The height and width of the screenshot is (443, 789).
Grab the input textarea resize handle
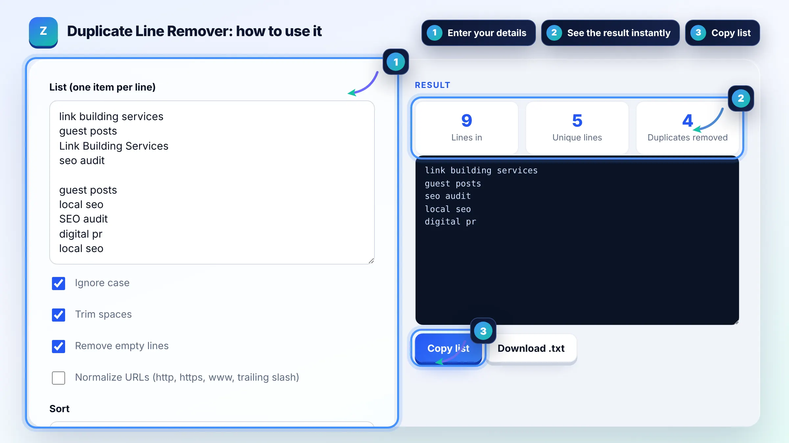point(371,261)
